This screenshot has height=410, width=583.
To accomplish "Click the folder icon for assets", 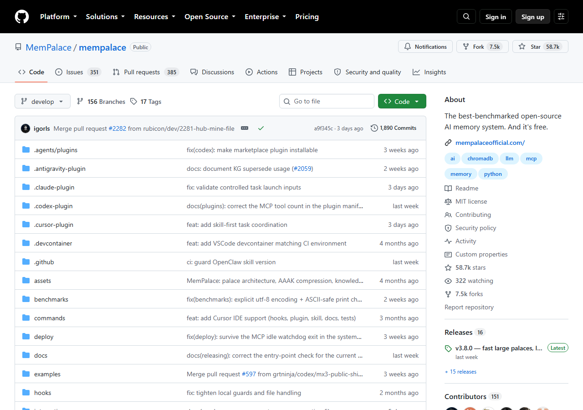I will coord(26,281).
